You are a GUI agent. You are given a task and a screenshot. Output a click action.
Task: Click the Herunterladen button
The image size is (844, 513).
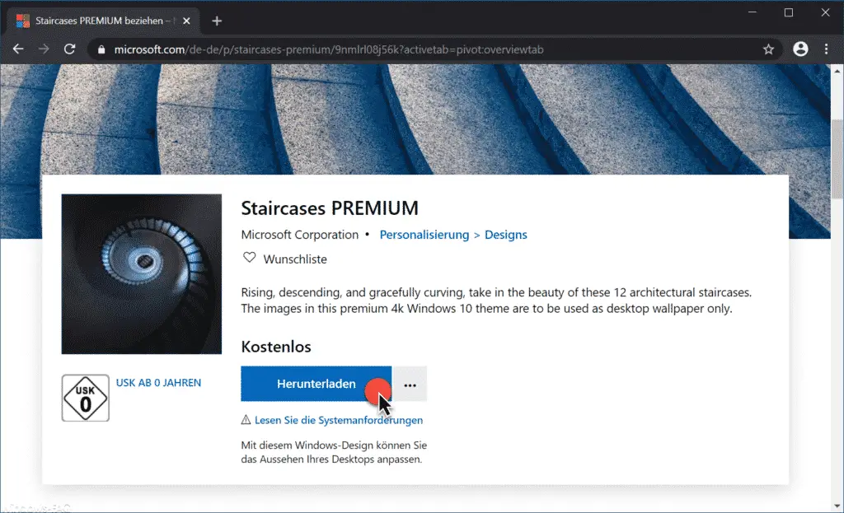point(316,384)
